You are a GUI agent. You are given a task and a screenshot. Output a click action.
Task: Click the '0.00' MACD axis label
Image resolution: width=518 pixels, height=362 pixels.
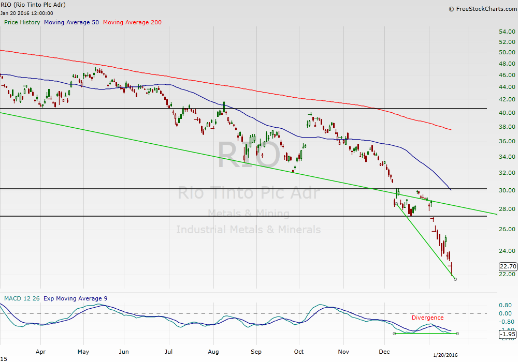pos(506,313)
